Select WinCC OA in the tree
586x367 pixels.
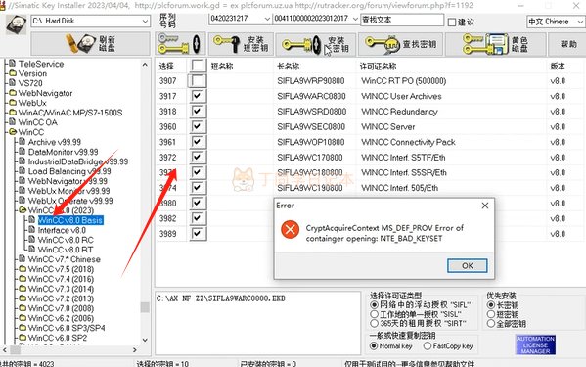(37, 122)
